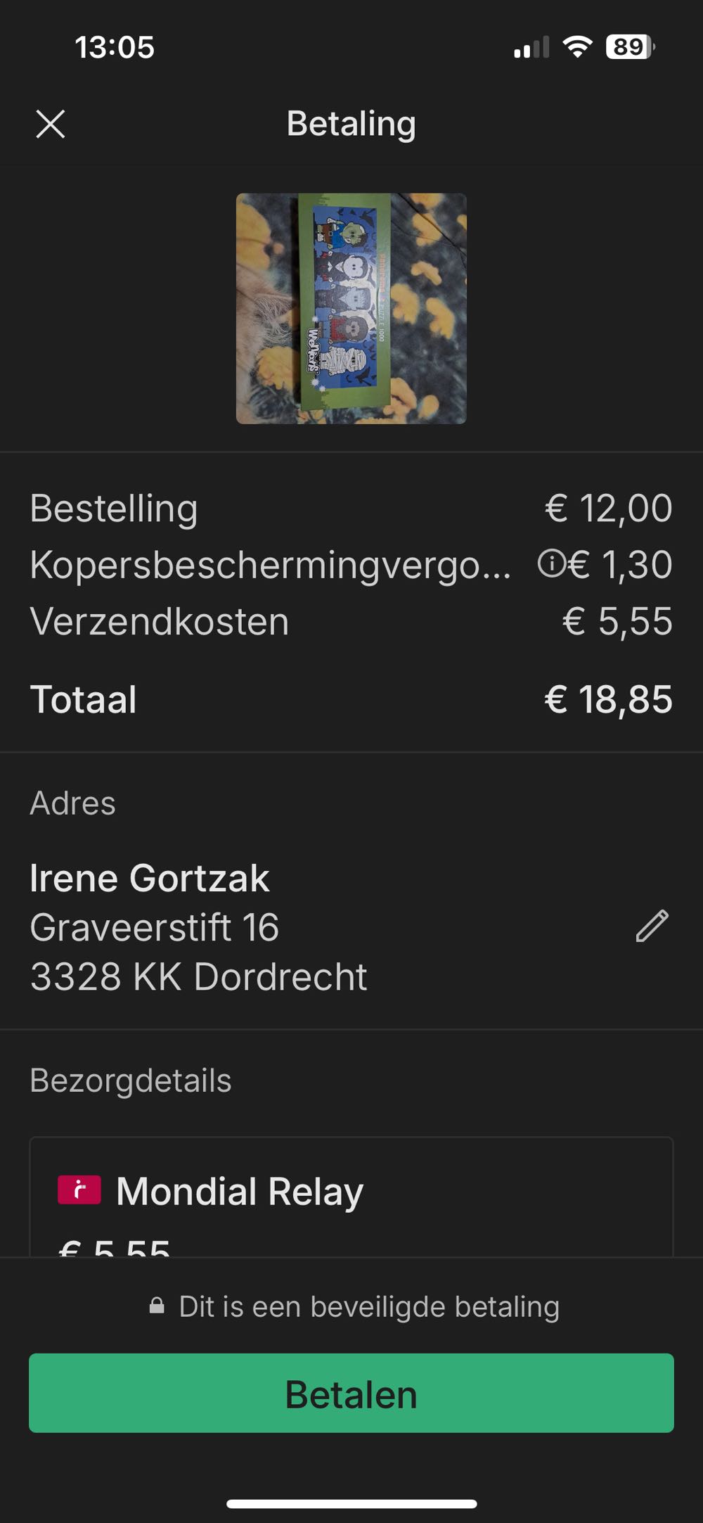Open the item product thumbnail image

(351, 308)
